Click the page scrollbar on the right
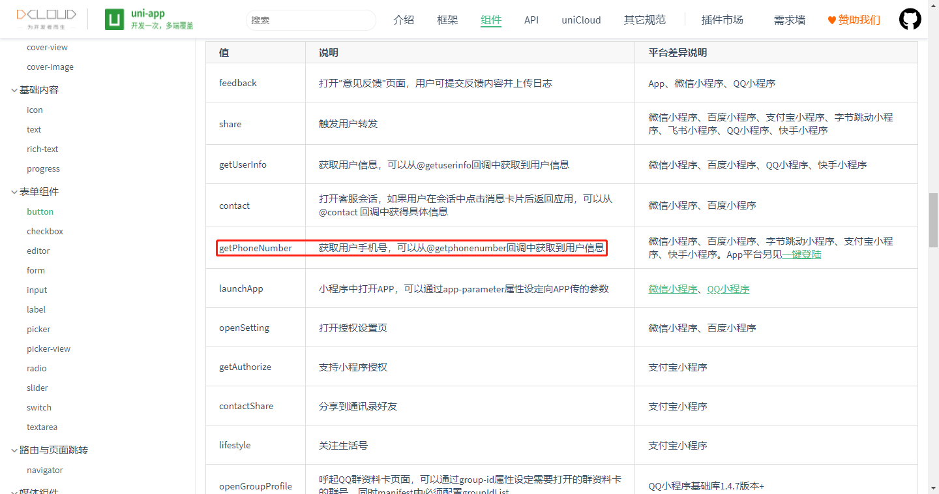The width and height of the screenshot is (939, 494). (x=933, y=219)
